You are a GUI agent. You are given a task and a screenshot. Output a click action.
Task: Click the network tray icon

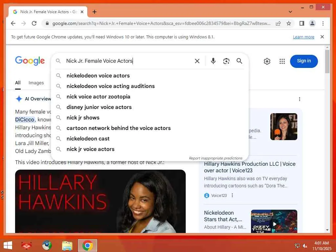[297, 246]
